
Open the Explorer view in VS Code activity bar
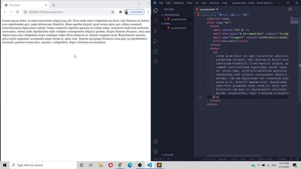pyautogui.click(x=156, y=10)
